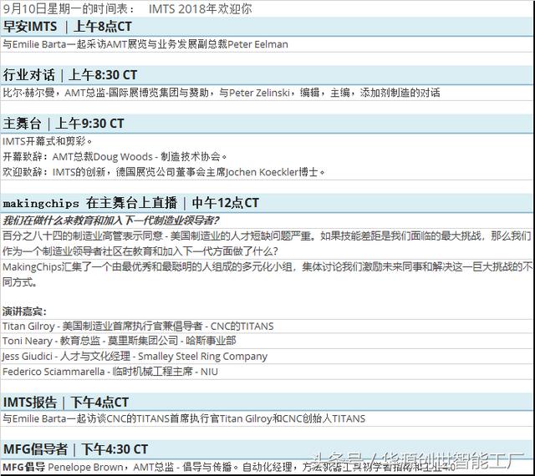The height and width of the screenshot is (476, 535).
Task: Click the heading '主舞台 | 上午9:30 CT'
Action: click(x=64, y=123)
